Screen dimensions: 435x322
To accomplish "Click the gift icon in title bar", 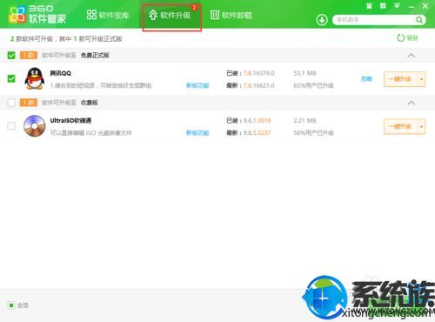I will (x=369, y=6).
